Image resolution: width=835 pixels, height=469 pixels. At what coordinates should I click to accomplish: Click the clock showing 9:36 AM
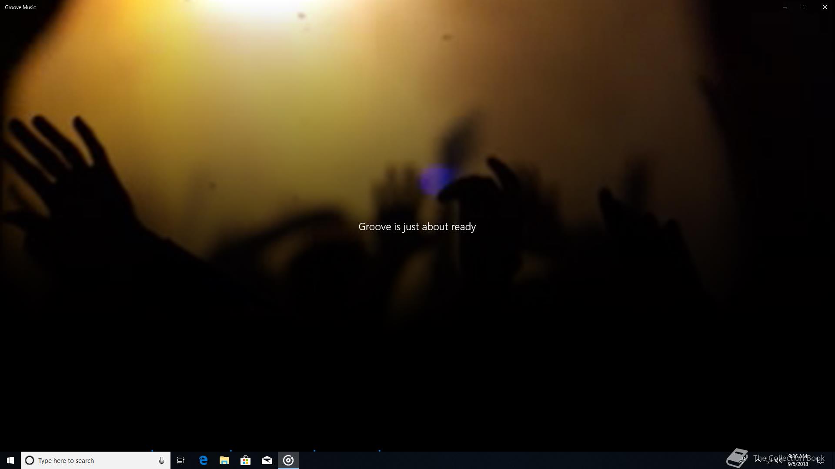798,460
